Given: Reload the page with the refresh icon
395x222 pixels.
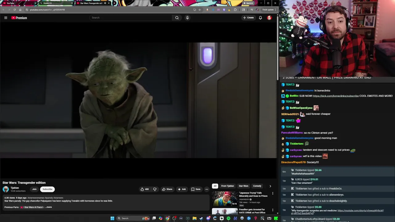Looking at the screenshot, I should [15, 10].
